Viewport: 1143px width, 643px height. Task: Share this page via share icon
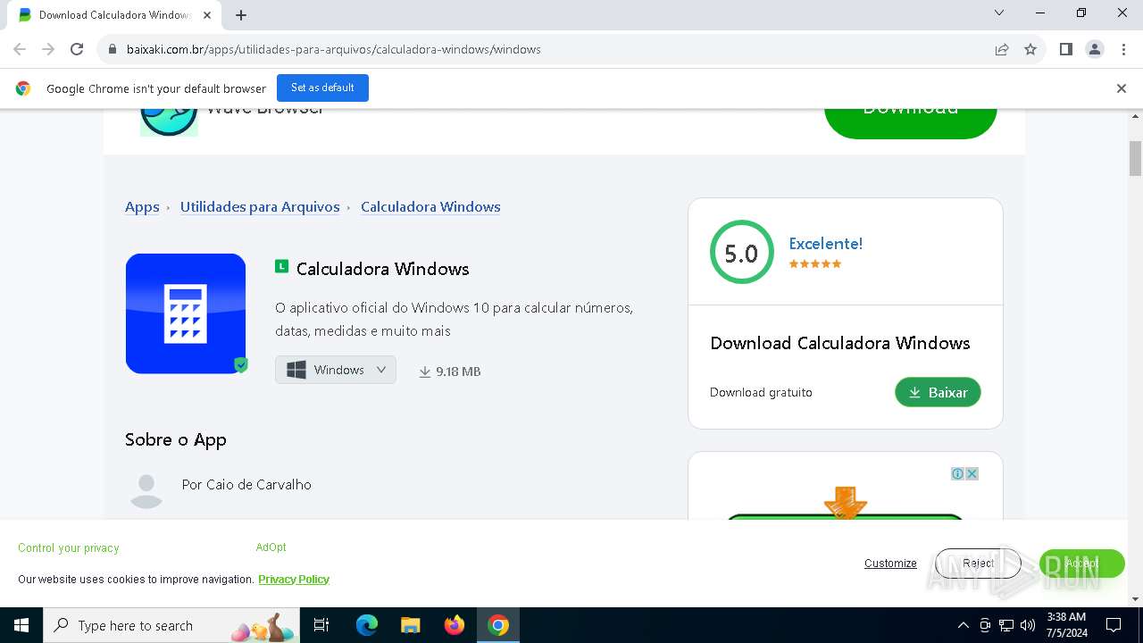click(x=1002, y=49)
